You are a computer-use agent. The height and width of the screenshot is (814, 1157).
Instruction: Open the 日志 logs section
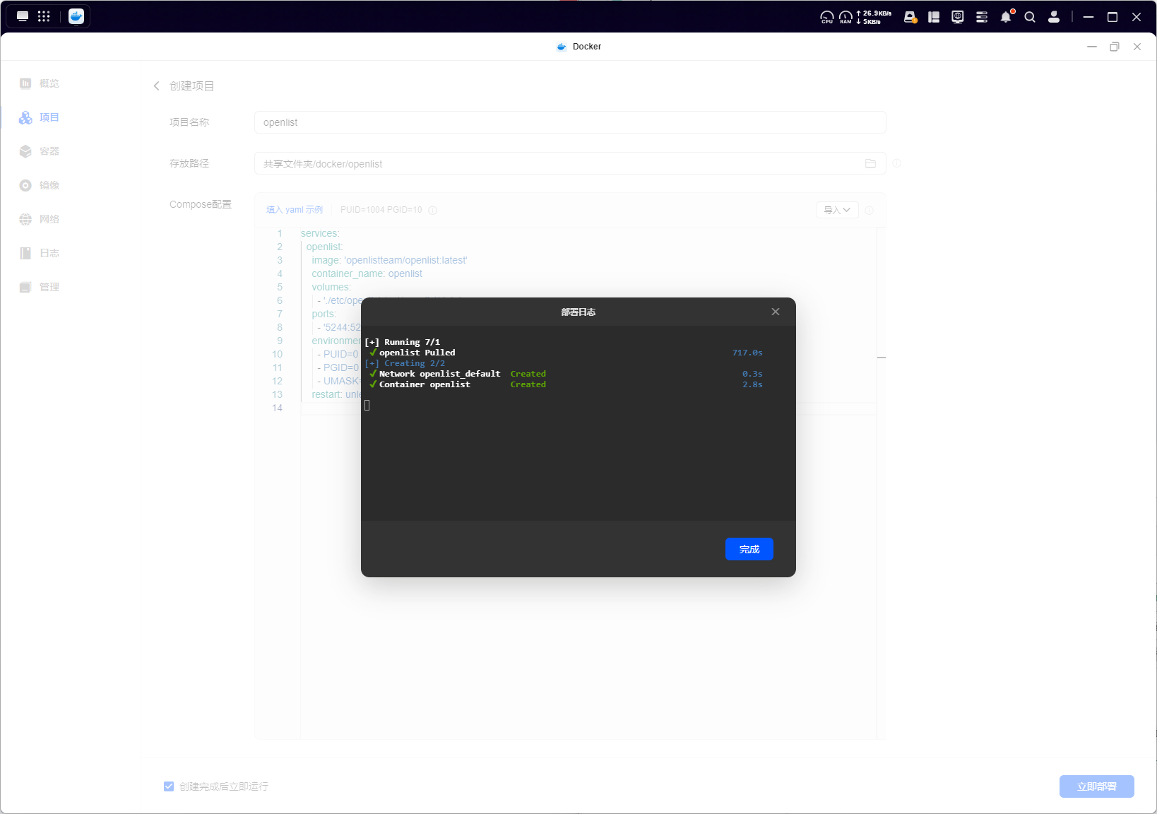point(40,253)
